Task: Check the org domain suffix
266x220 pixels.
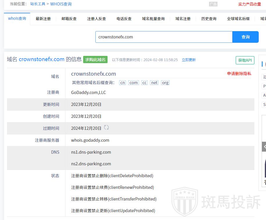Action: click(165, 83)
